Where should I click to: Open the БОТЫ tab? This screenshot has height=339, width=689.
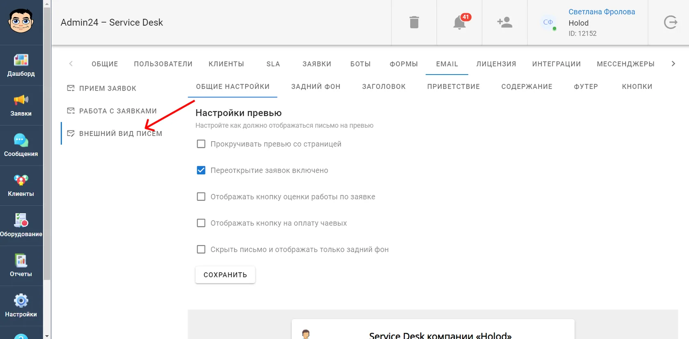coord(360,64)
